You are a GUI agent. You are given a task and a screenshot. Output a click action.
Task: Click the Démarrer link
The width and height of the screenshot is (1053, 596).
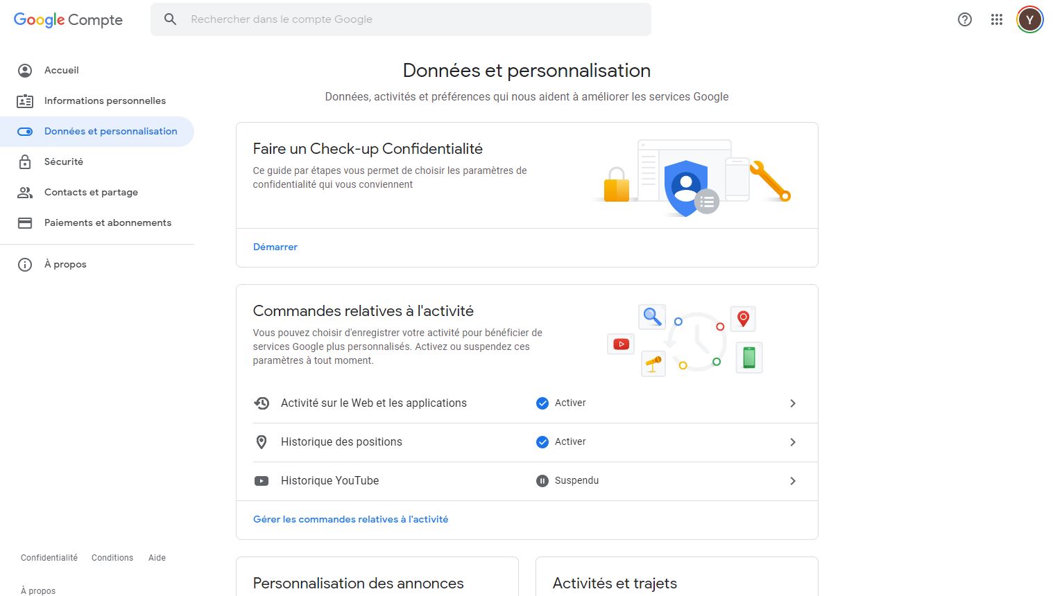click(x=275, y=247)
